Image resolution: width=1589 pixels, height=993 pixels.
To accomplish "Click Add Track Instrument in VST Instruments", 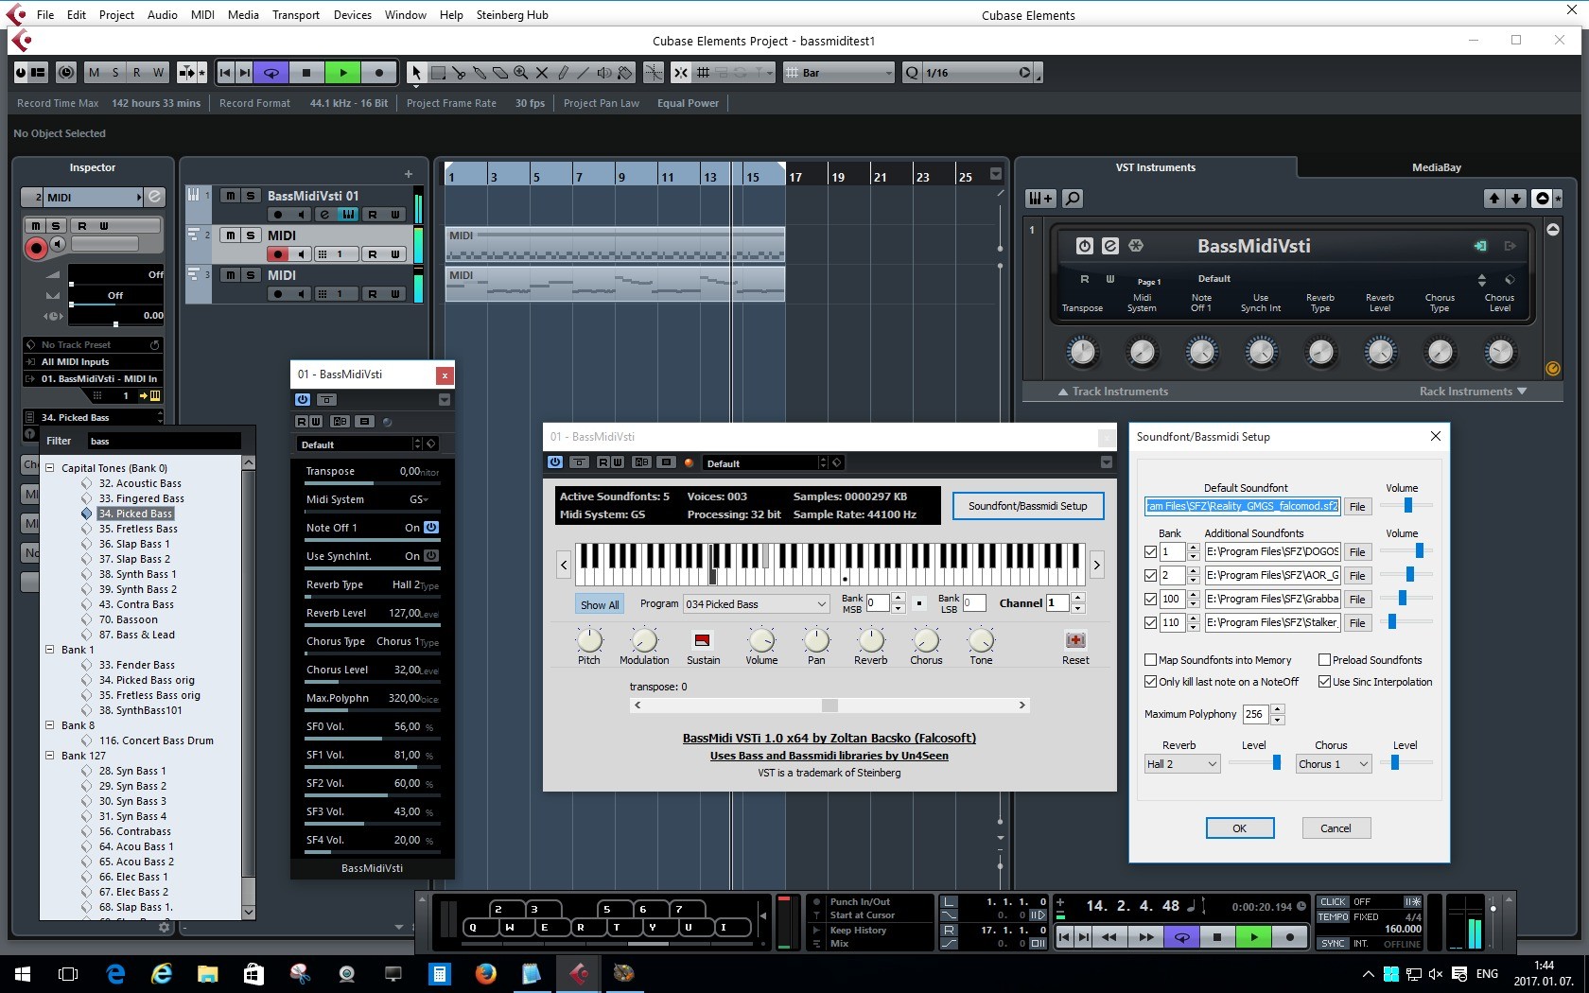I will tap(1040, 199).
